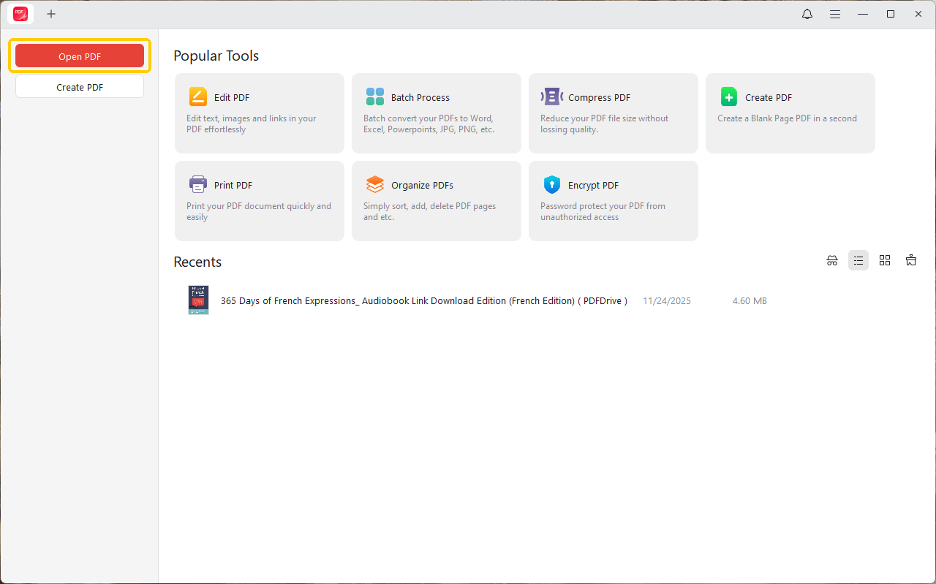Click the Create PDF sidebar button

pyautogui.click(x=80, y=87)
